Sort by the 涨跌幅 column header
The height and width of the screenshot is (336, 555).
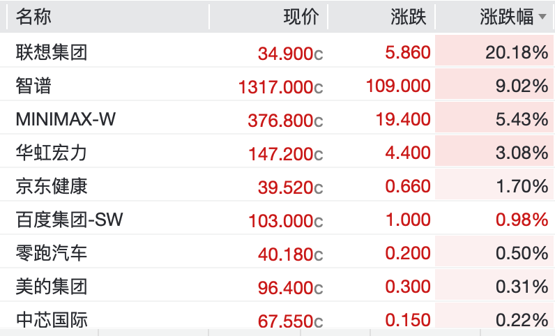pos(506,17)
